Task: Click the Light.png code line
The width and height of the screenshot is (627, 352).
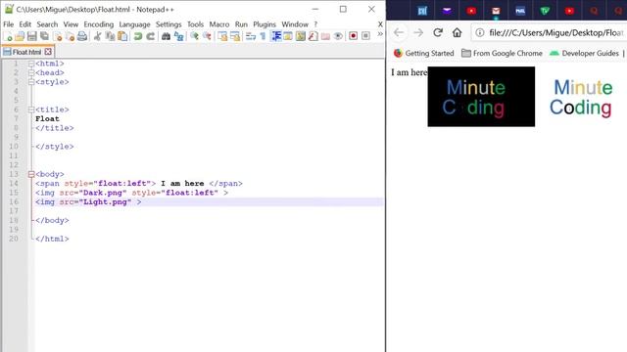Action: pyautogui.click(x=88, y=202)
